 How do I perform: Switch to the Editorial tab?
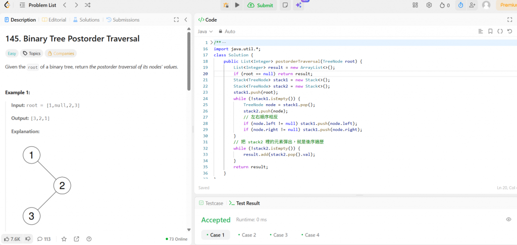click(54, 20)
